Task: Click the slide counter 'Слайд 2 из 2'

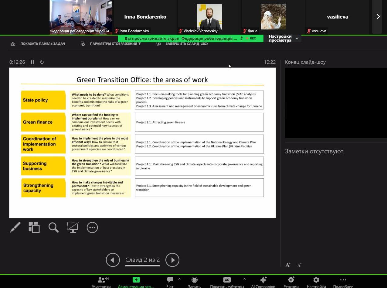Action: pyautogui.click(x=142, y=260)
